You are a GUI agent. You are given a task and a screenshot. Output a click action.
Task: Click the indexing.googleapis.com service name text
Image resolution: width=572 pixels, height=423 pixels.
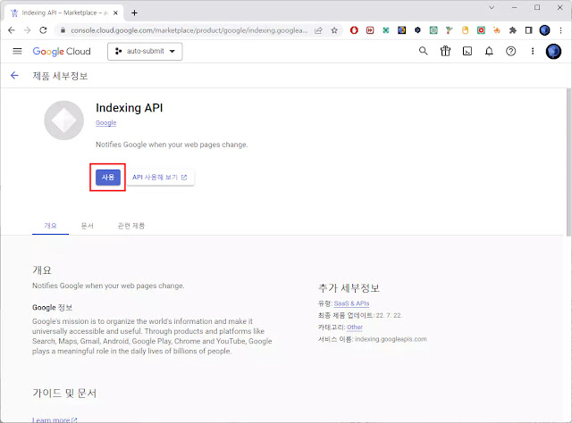point(391,339)
